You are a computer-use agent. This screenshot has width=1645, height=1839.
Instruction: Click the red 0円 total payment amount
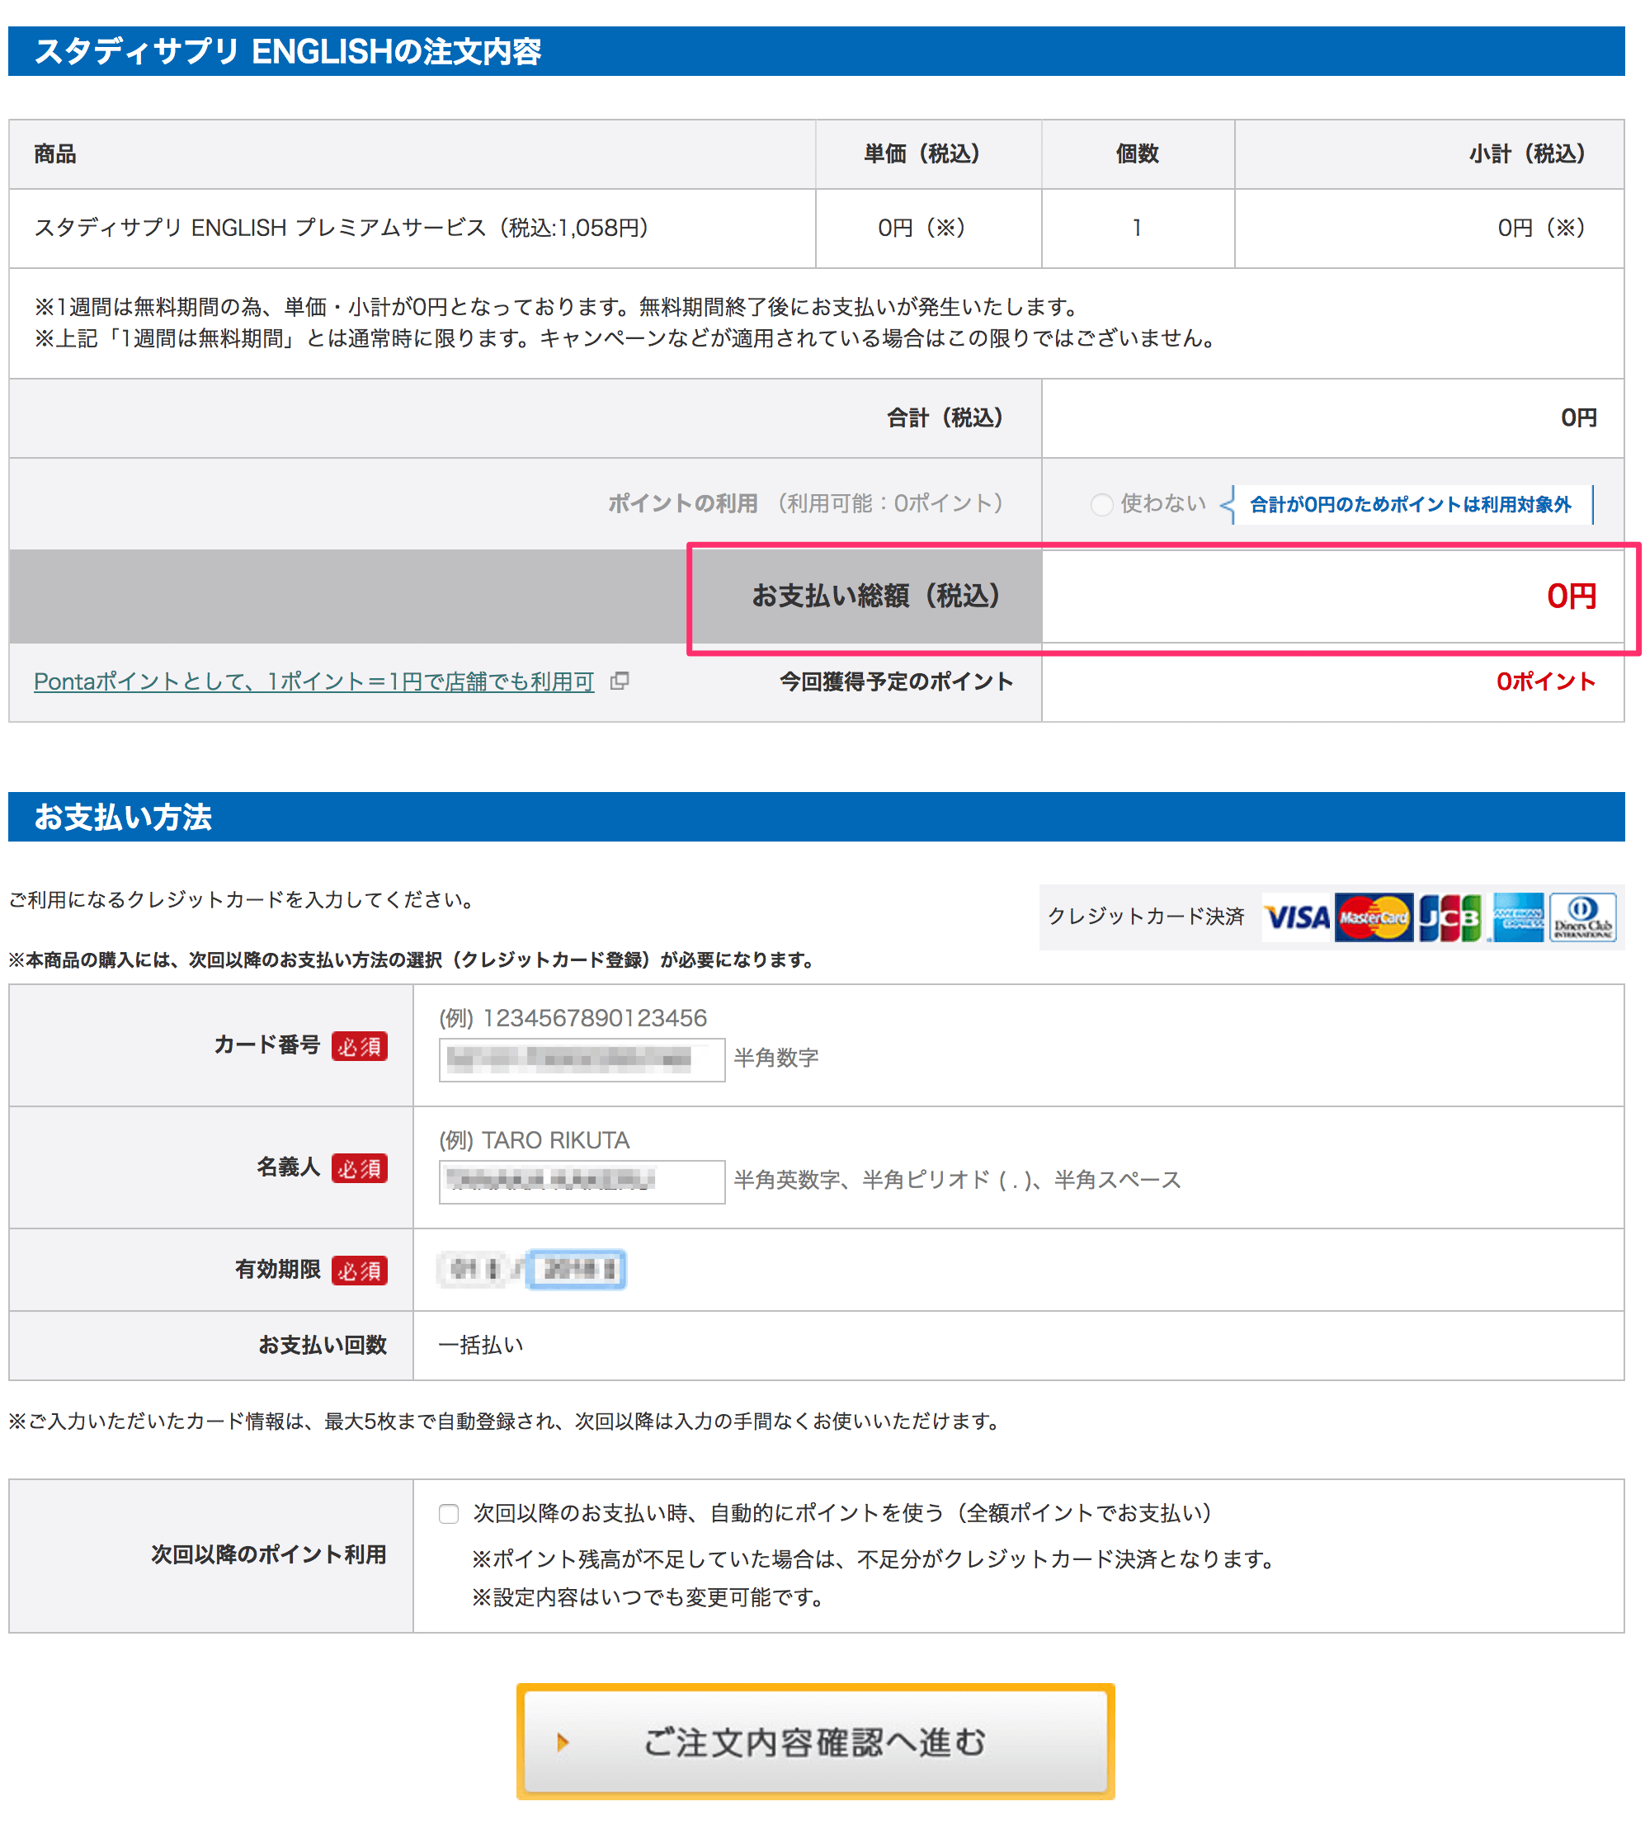click(1571, 596)
